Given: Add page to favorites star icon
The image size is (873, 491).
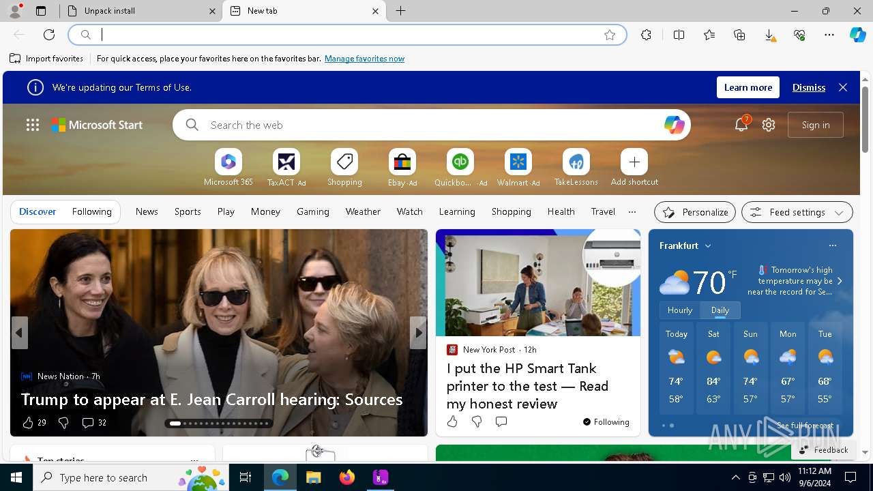Looking at the screenshot, I should 610,35.
